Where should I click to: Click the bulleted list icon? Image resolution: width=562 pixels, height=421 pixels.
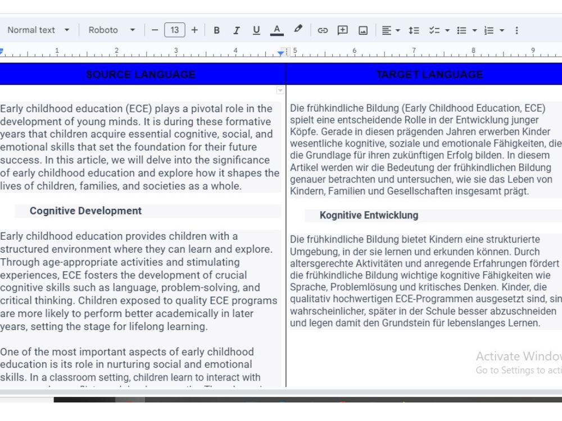click(x=461, y=30)
